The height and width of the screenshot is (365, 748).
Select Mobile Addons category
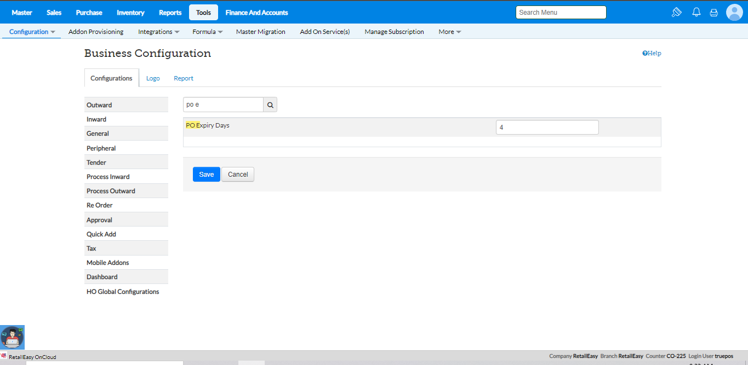126,263
